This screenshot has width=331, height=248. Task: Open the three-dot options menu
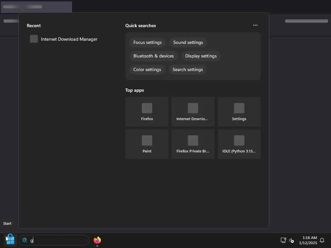pos(255,25)
